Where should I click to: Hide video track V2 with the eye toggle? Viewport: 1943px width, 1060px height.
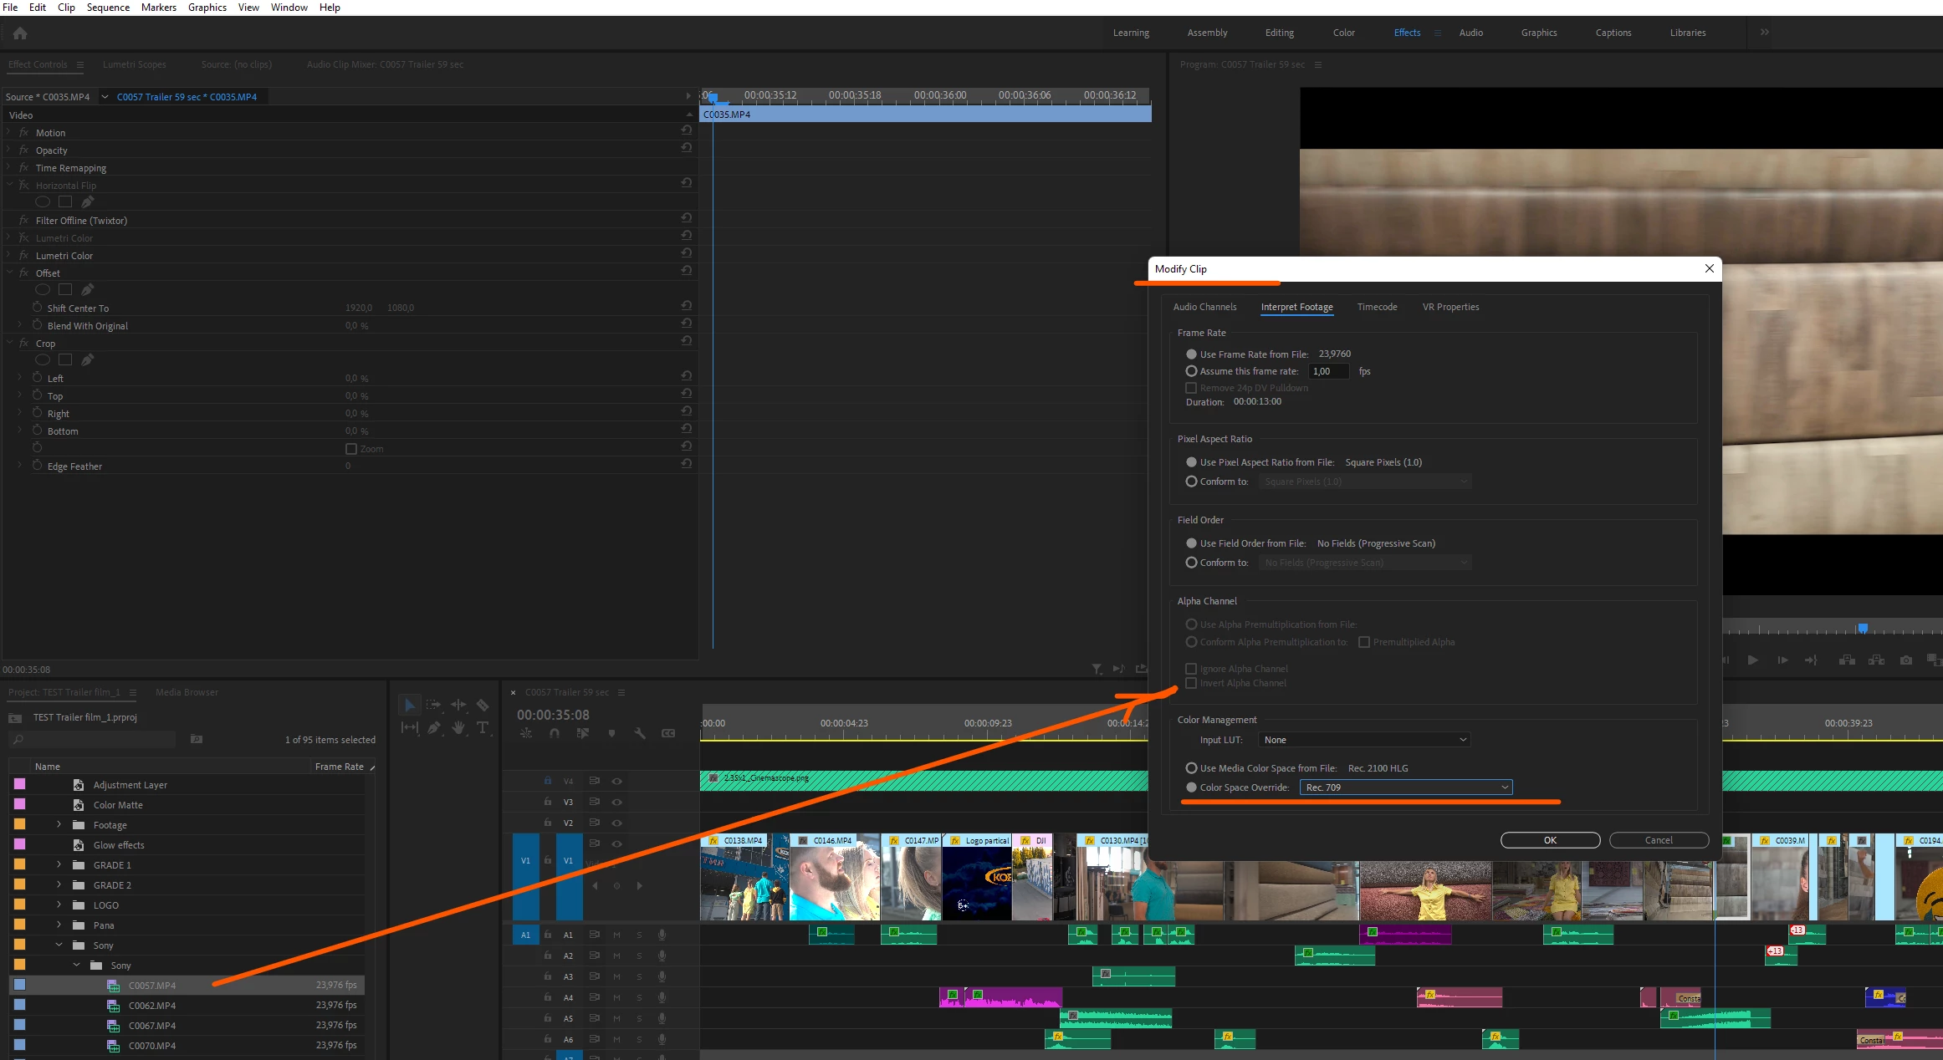(x=616, y=823)
